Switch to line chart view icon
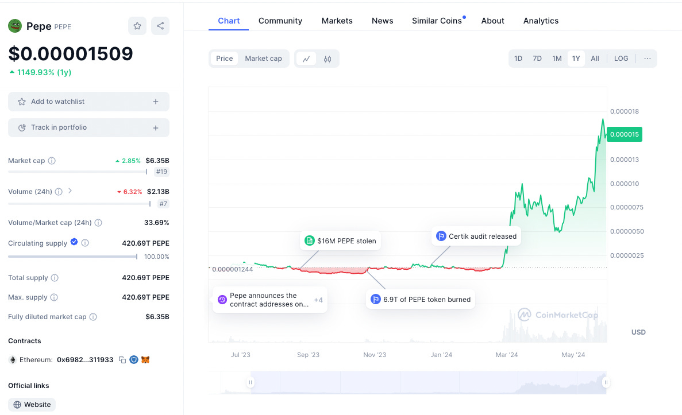The width and height of the screenshot is (682, 415). (x=306, y=59)
